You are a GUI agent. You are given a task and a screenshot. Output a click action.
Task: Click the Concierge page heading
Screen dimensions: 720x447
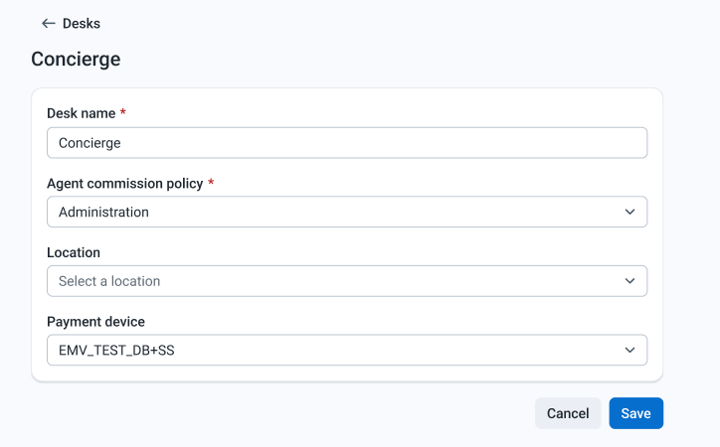pos(76,59)
